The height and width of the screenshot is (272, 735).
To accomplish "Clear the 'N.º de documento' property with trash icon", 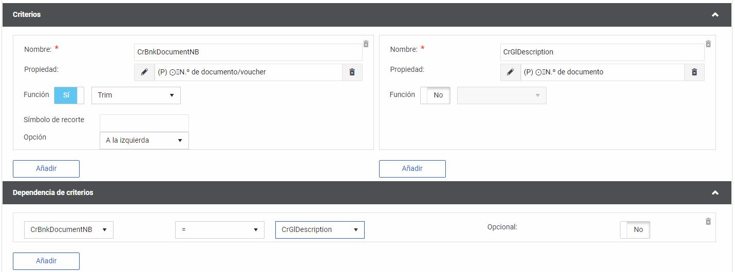I will point(694,72).
